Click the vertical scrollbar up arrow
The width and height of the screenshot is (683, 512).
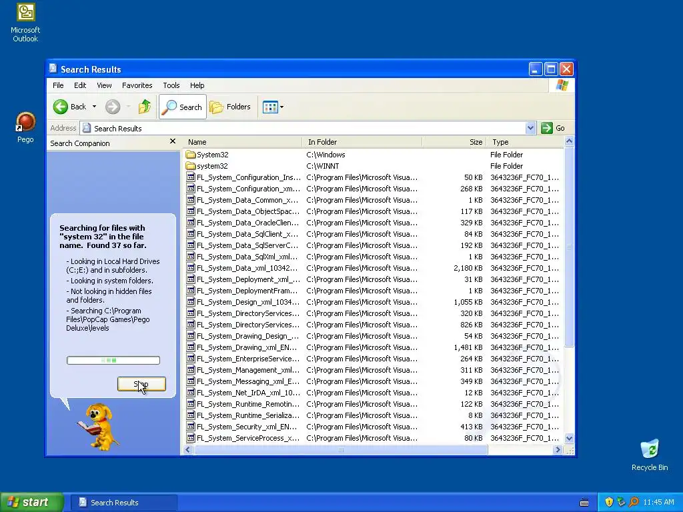pyautogui.click(x=569, y=141)
